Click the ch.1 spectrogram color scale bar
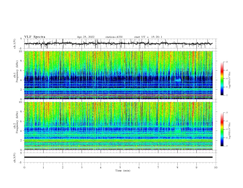This screenshot has width=243, height=188. pyautogui.click(x=222, y=79)
